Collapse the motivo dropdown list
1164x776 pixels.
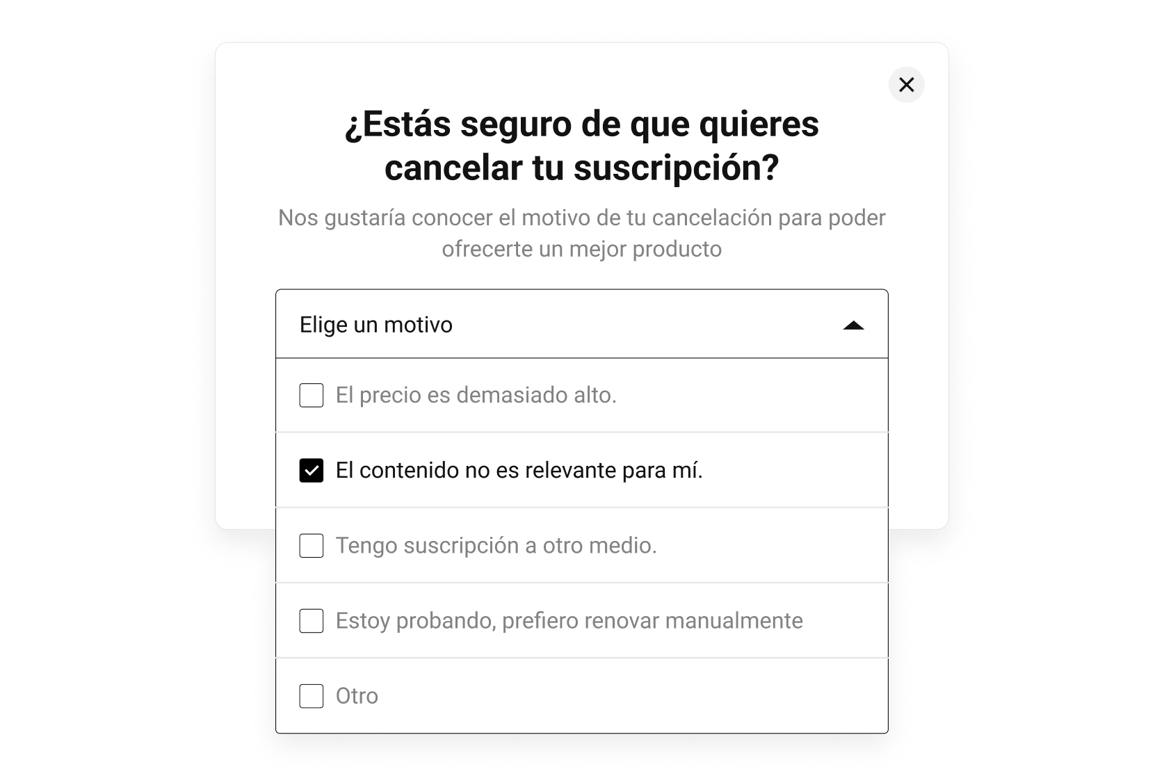(x=855, y=324)
